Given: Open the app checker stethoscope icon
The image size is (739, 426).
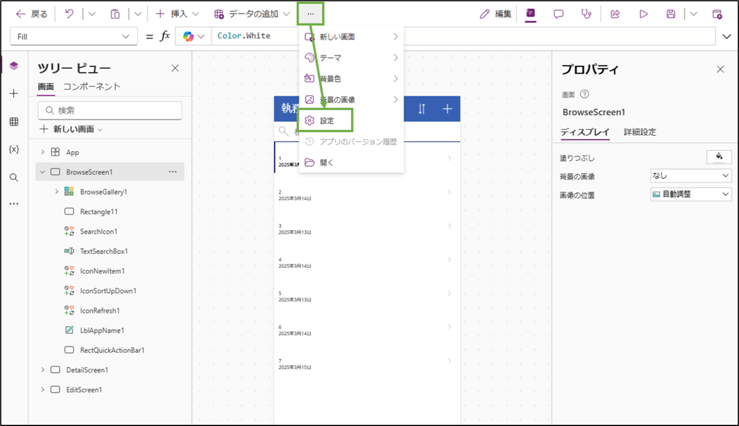Looking at the screenshot, I should point(586,14).
